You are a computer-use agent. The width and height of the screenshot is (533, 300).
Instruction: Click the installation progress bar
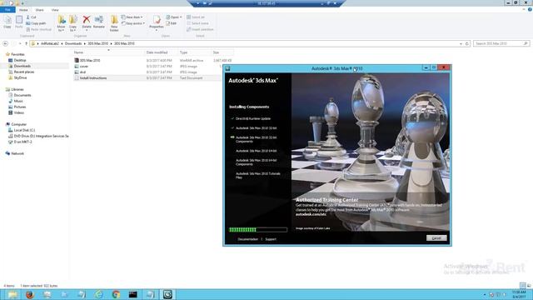pos(258,230)
